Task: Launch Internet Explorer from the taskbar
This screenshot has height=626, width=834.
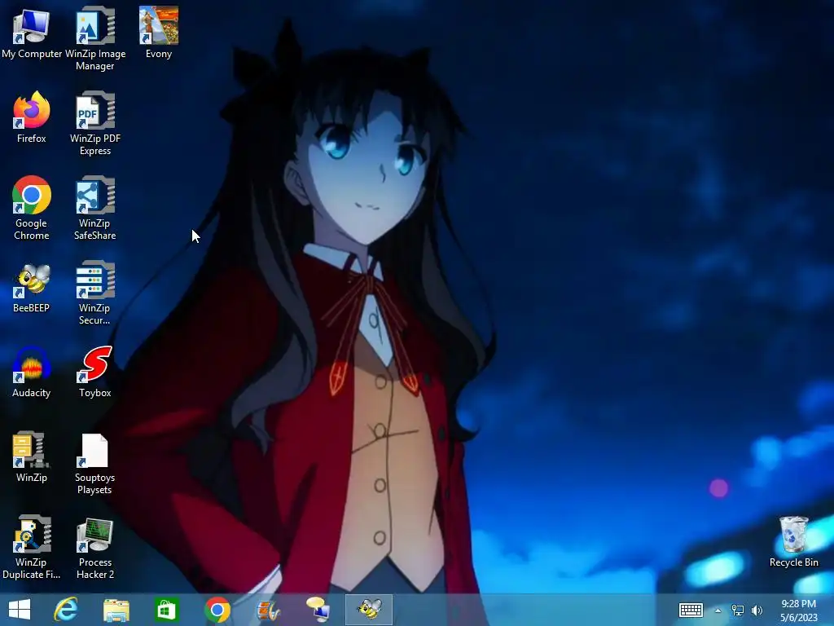Action: 66,610
